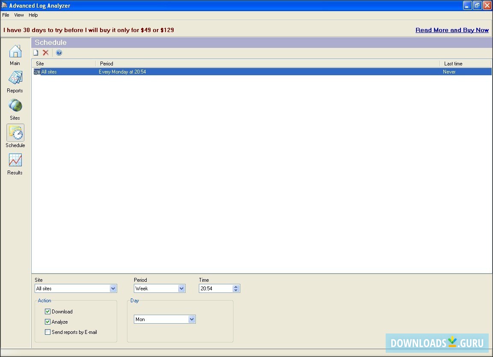Click the calendar icon on All sites row

tap(37, 72)
